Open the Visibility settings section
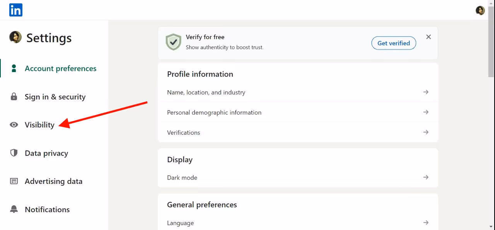Screen dimensions: 495x230 point(39,125)
